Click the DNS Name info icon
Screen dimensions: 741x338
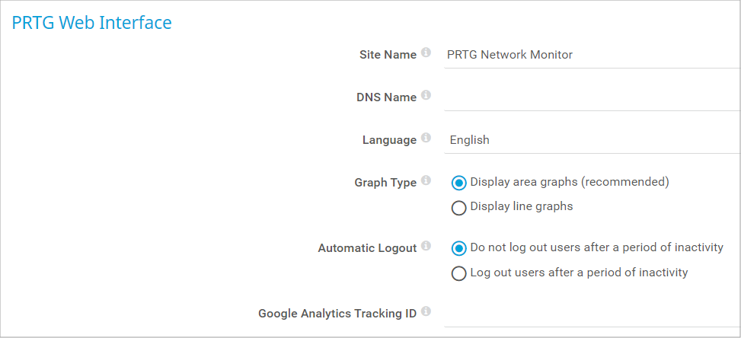click(426, 96)
